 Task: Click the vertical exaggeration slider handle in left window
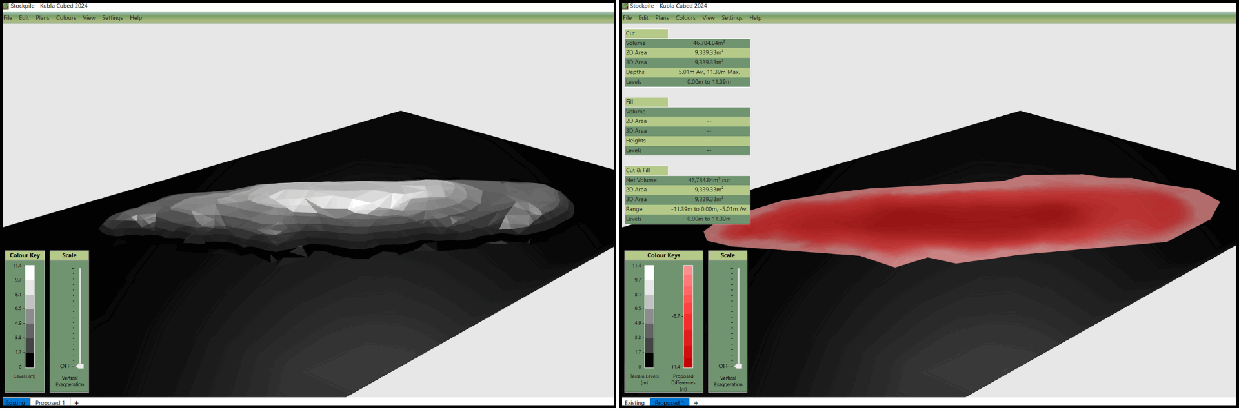pyautogui.click(x=80, y=366)
